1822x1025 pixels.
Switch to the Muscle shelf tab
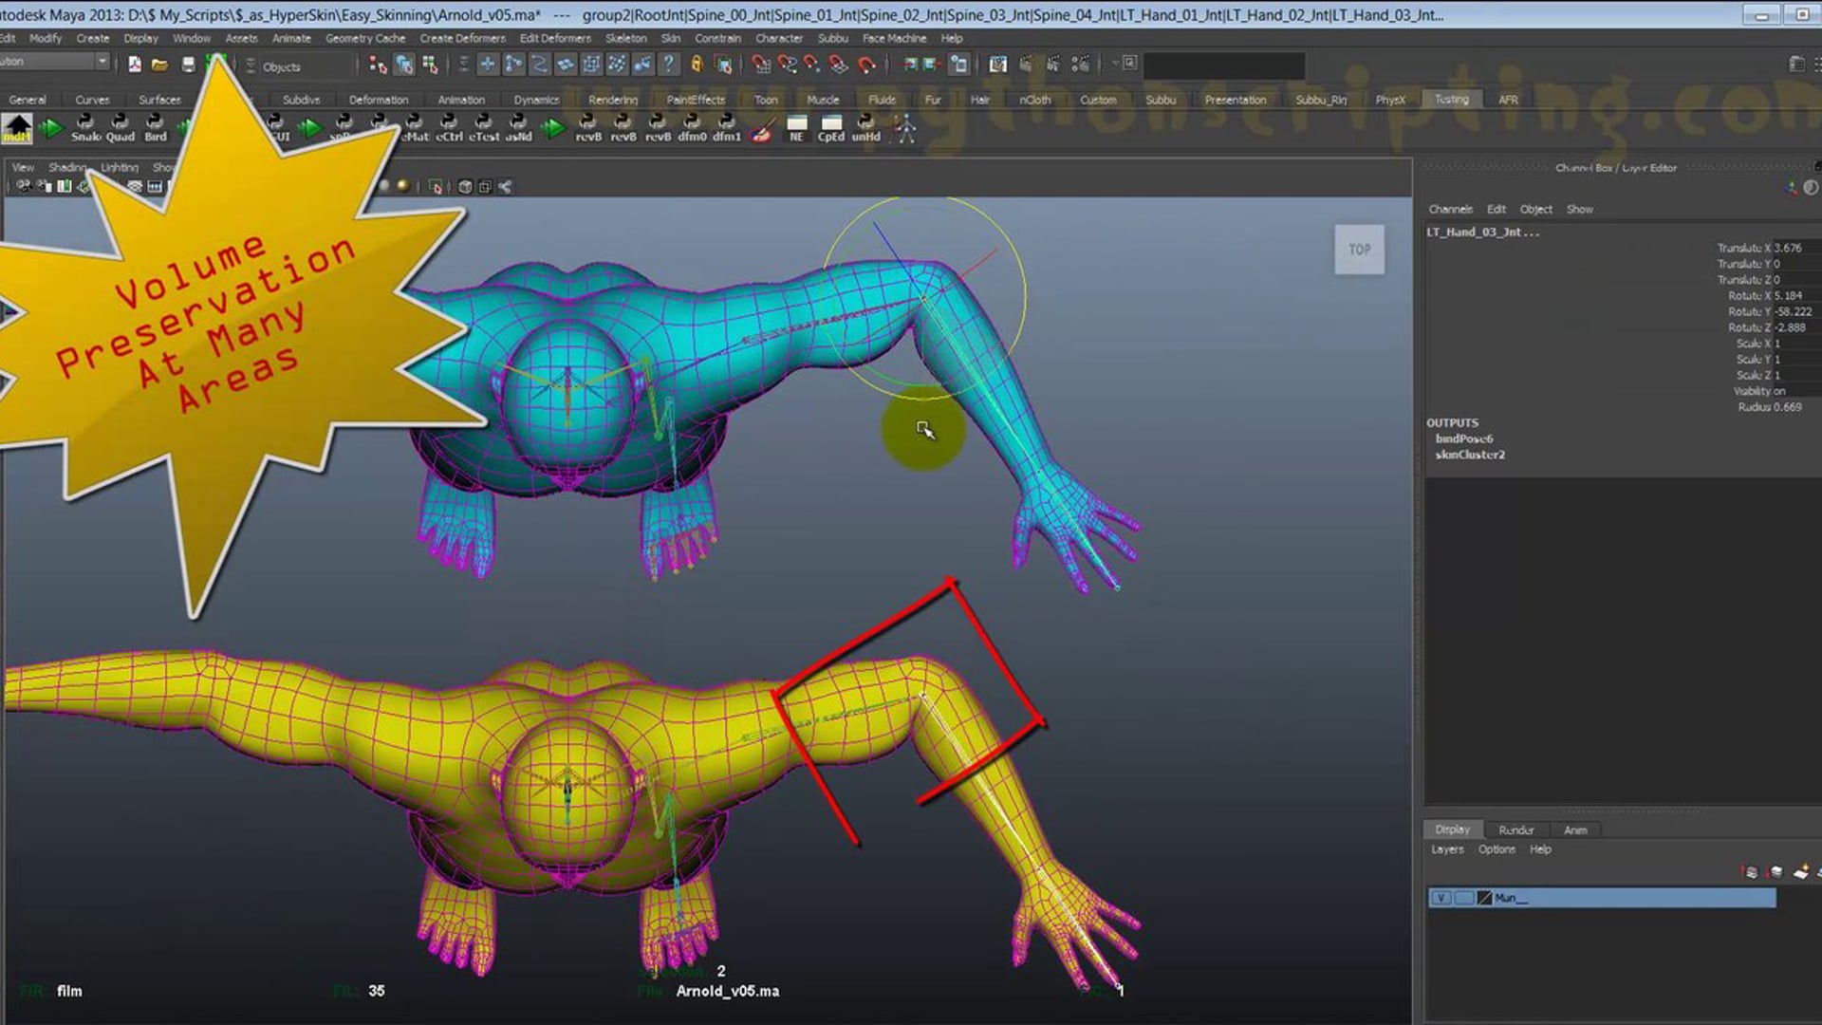click(x=823, y=100)
